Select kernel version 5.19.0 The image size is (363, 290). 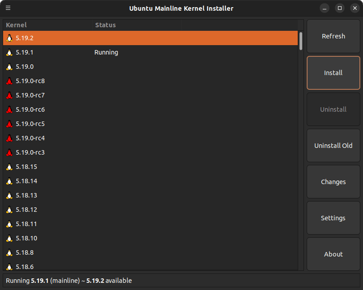tap(25, 67)
